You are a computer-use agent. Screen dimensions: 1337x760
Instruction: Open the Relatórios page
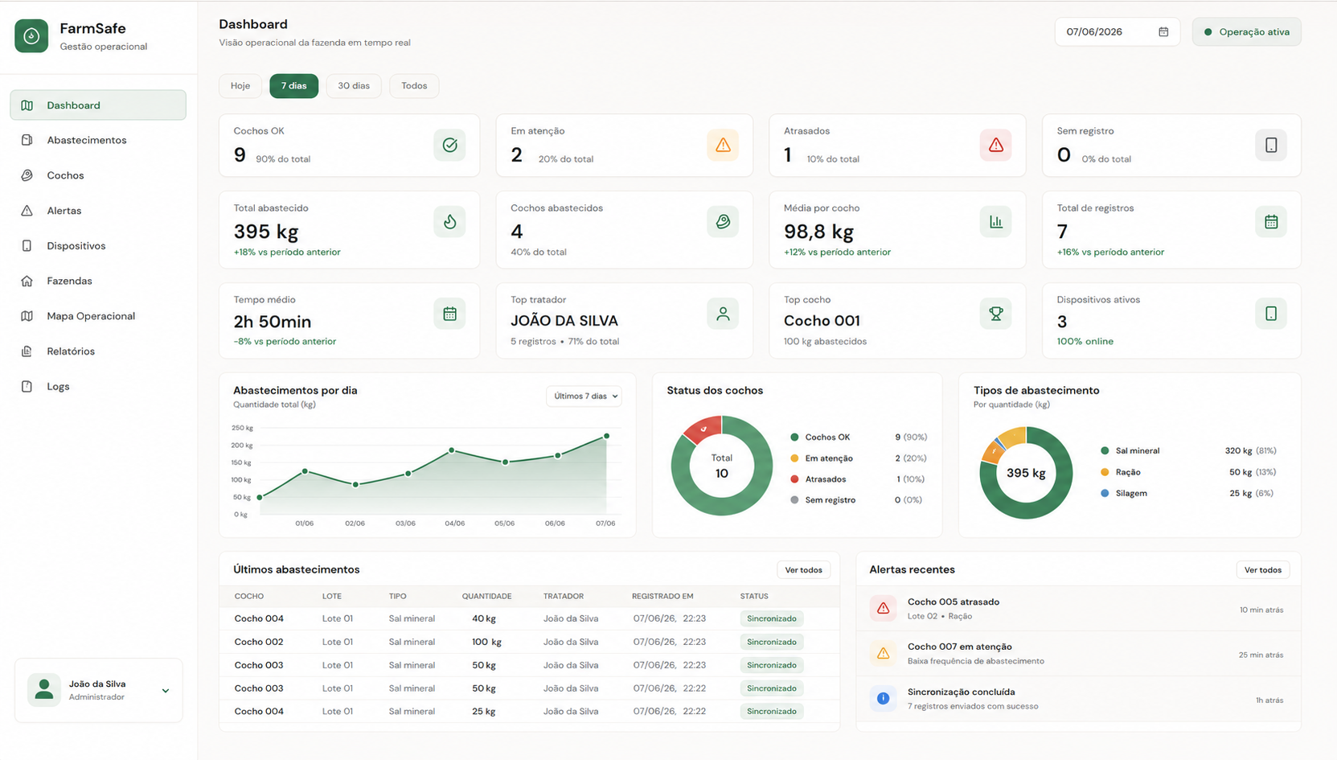coord(98,351)
